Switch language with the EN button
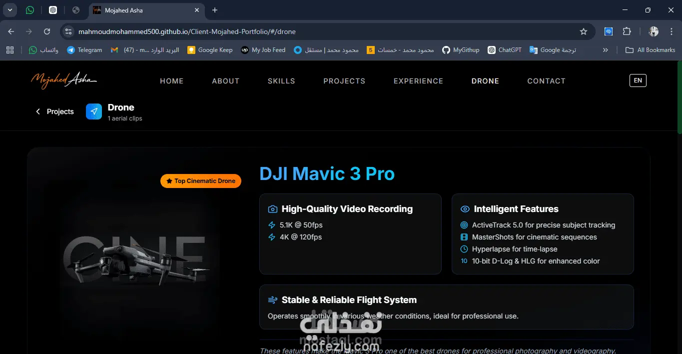This screenshot has height=354, width=682. coord(638,80)
